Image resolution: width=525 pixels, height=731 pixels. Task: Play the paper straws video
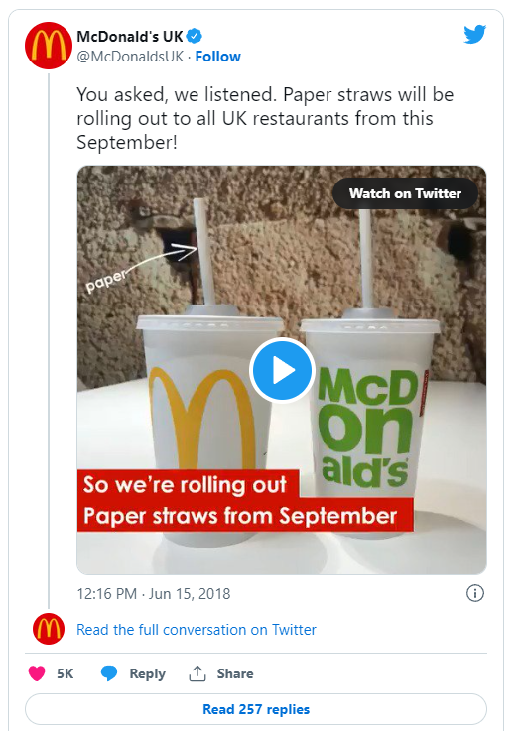(282, 370)
